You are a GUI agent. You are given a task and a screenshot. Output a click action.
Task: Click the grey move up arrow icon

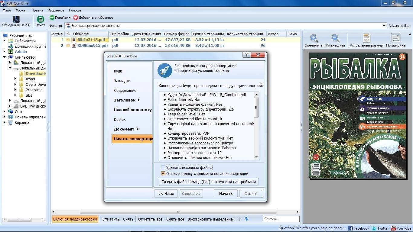click(x=239, y=219)
